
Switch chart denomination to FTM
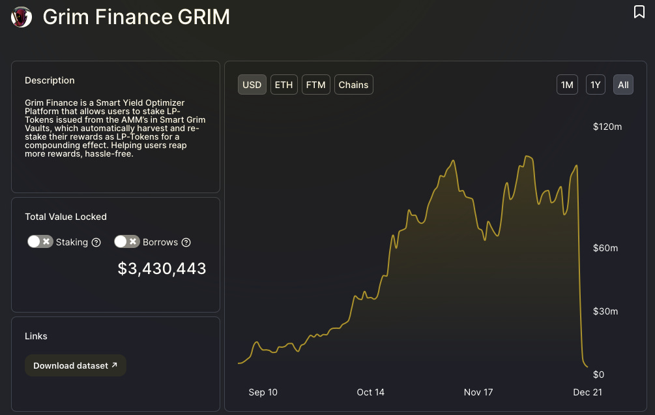[x=316, y=85]
